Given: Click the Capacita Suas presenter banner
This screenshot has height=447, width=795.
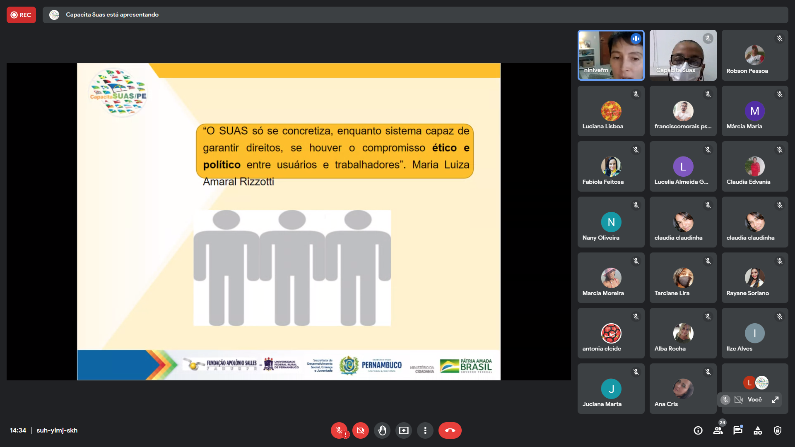Looking at the screenshot, I should click(x=112, y=15).
